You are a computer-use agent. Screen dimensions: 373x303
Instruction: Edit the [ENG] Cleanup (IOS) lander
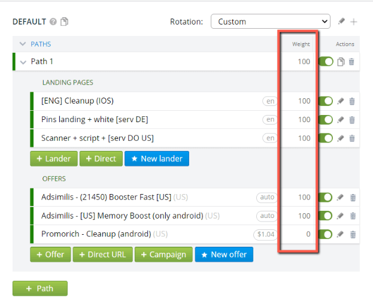point(341,101)
